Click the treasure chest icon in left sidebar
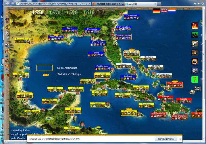 [7, 61]
